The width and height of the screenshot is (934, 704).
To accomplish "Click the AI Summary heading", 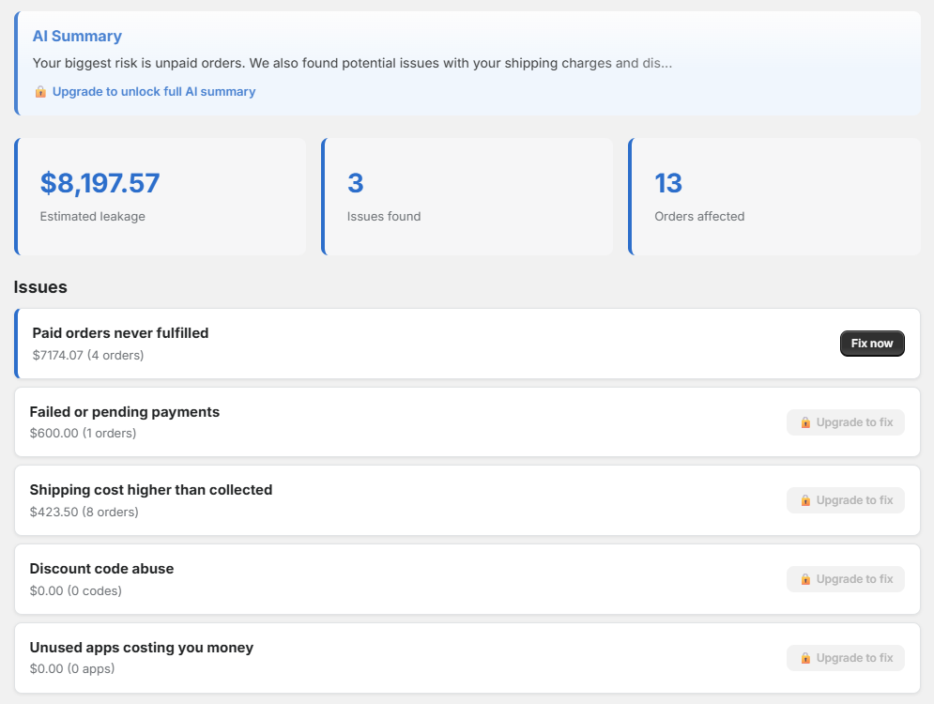I will coord(77,37).
